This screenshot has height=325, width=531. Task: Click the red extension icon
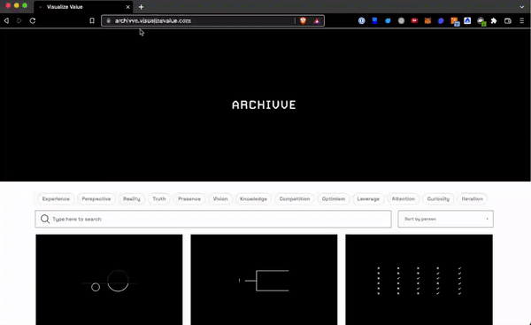(x=414, y=20)
